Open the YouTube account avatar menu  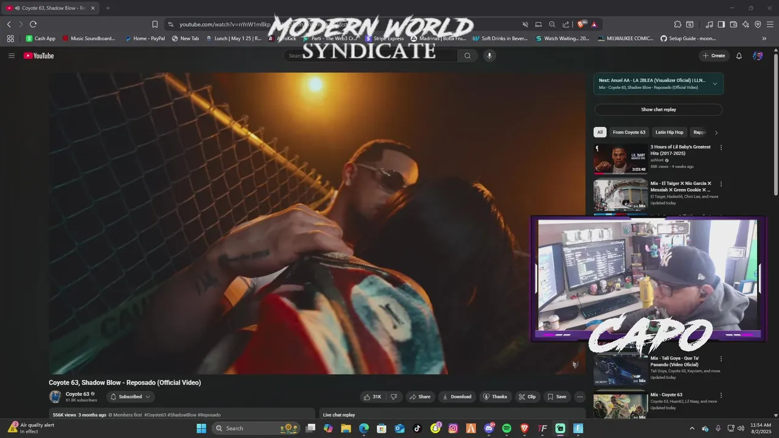point(758,55)
